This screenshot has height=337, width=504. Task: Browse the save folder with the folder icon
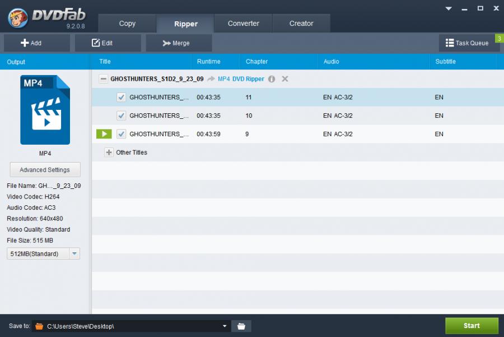241,326
